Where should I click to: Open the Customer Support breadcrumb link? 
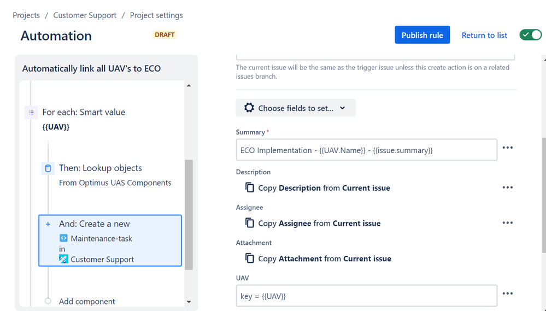pyautogui.click(x=85, y=15)
